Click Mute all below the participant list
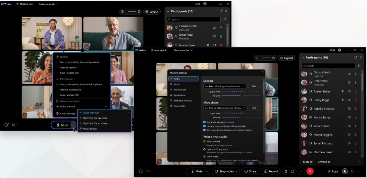The width and height of the screenshot is (367, 178). tap(308, 162)
